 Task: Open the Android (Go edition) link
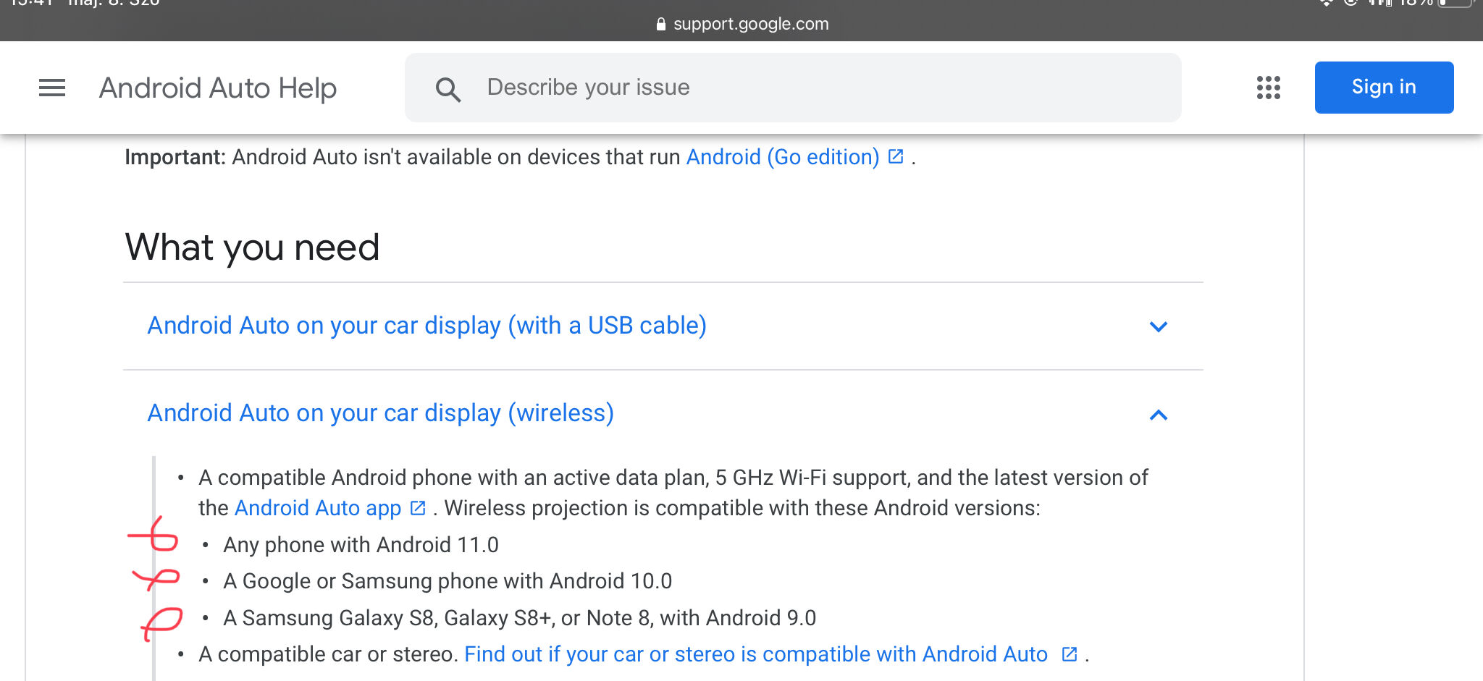[x=782, y=157]
